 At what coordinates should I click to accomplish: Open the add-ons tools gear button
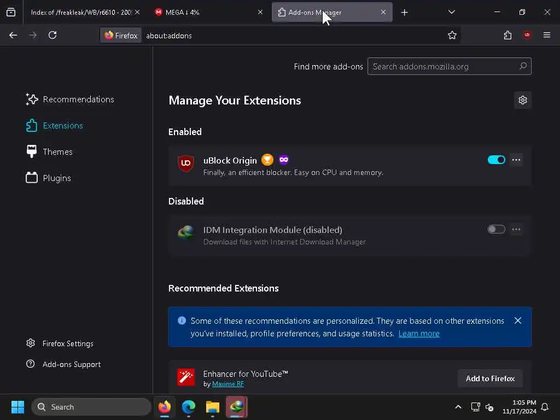522,100
